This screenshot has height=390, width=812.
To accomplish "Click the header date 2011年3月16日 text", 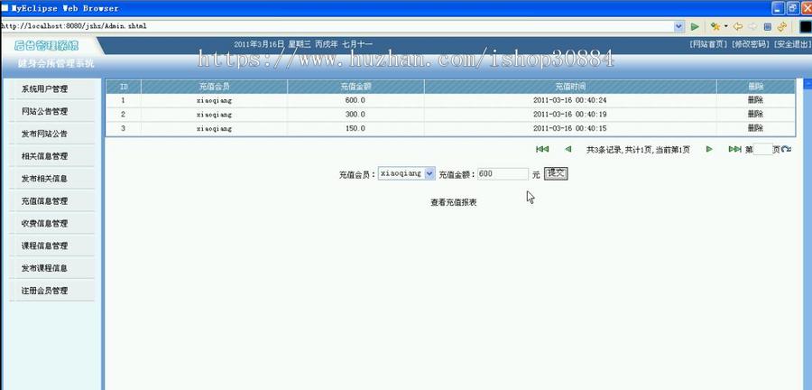I will coord(259,44).
